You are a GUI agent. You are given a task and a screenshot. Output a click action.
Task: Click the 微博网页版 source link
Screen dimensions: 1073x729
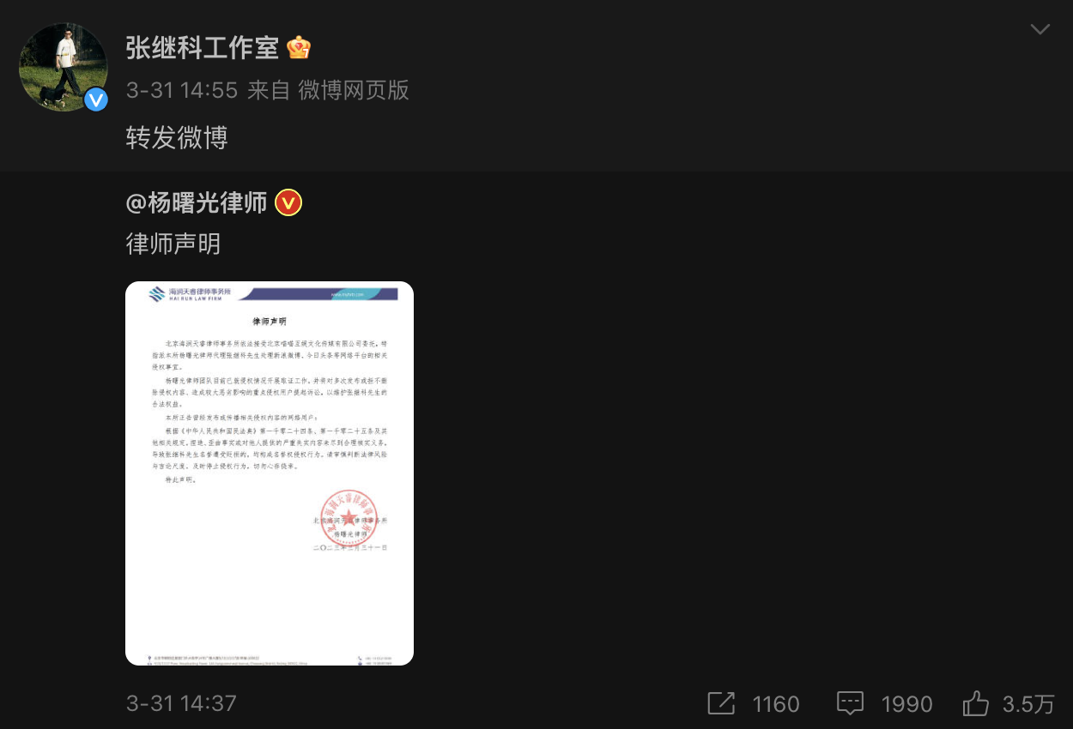(x=354, y=90)
